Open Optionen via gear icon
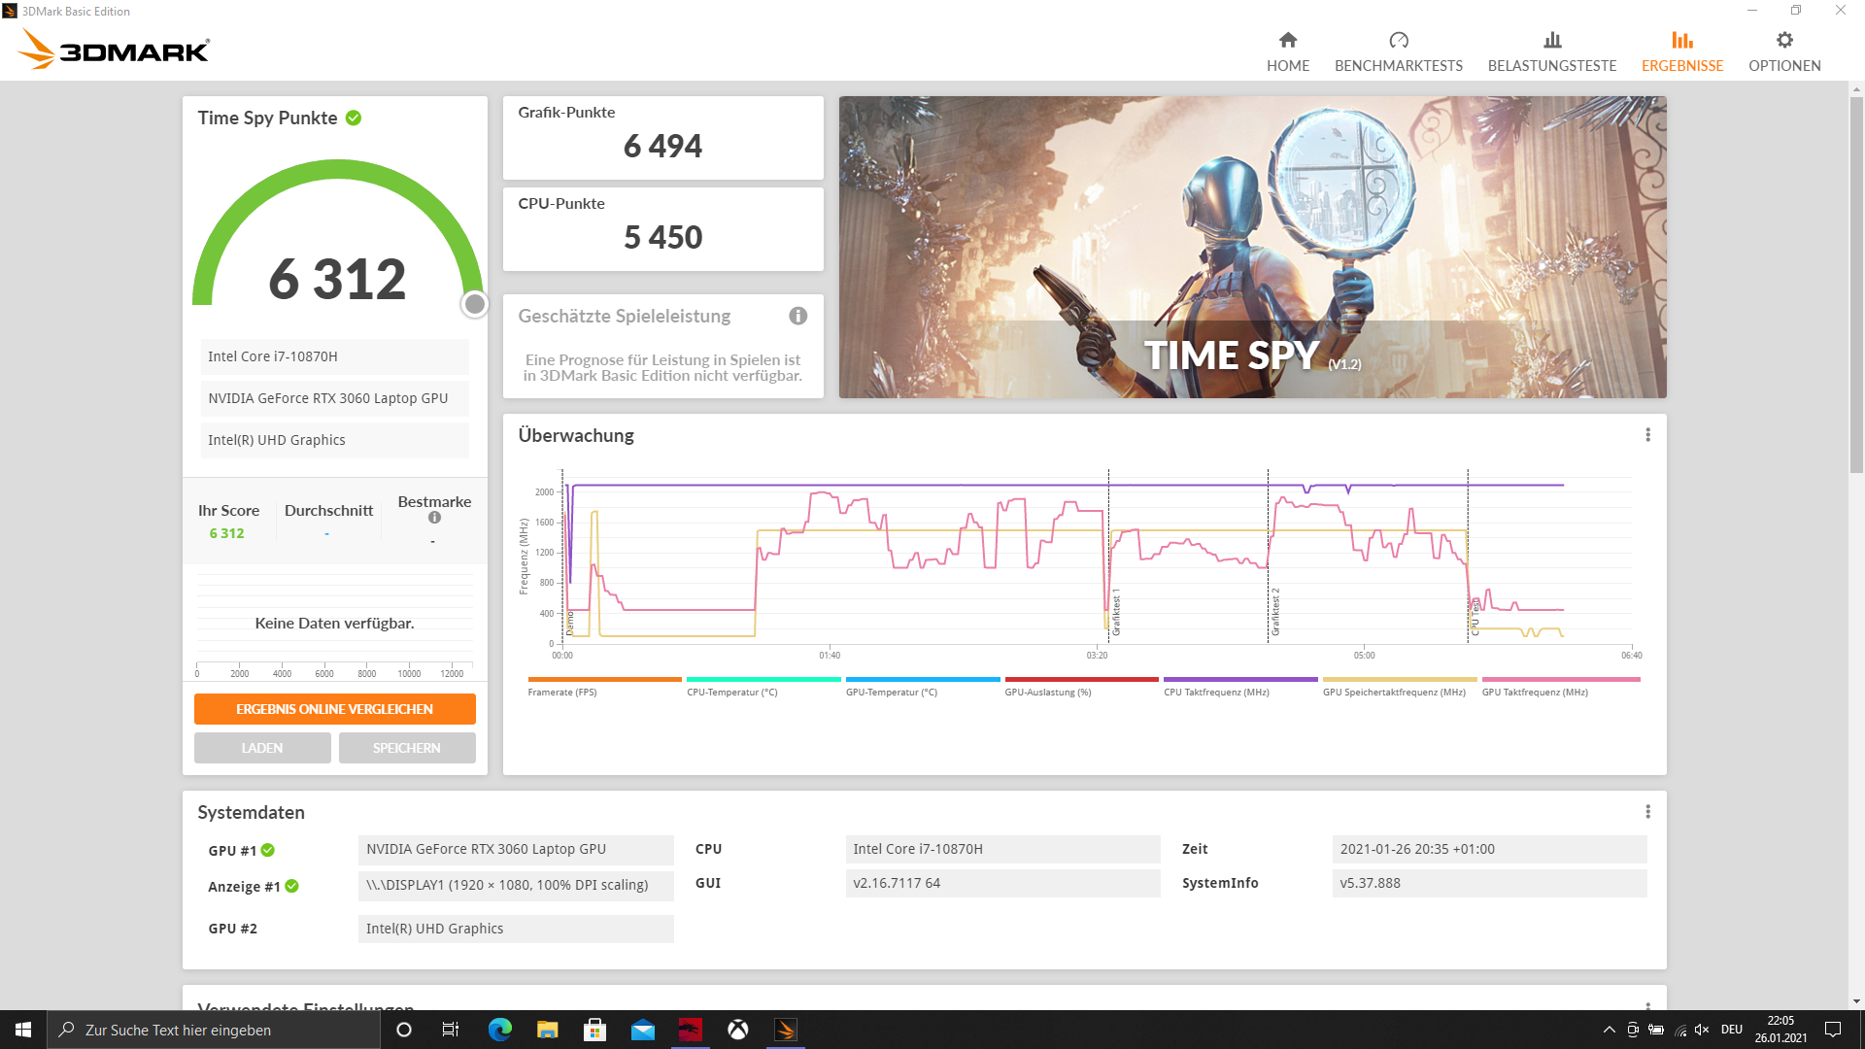The height and width of the screenshot is (1049, 1865). click(1783, 40)
